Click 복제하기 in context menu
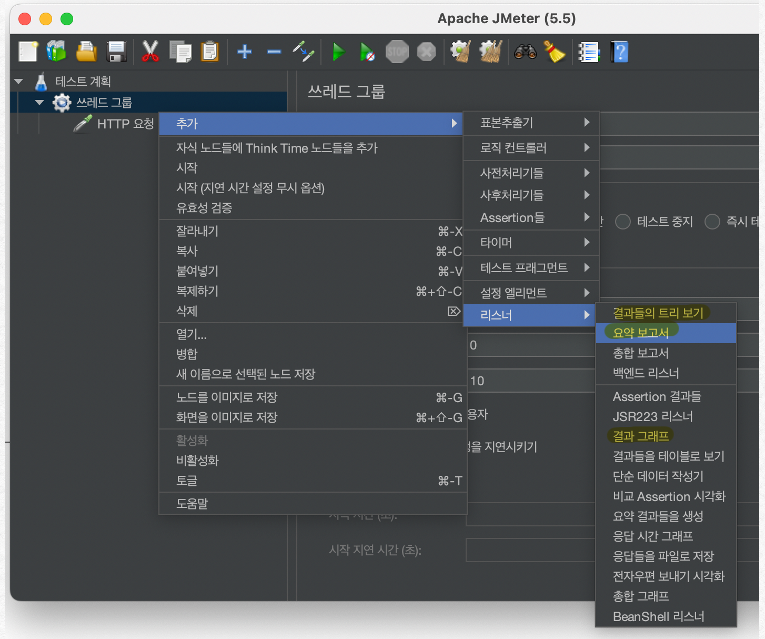Viewport: 765px width, 639px height. click(x=311, y=291)
